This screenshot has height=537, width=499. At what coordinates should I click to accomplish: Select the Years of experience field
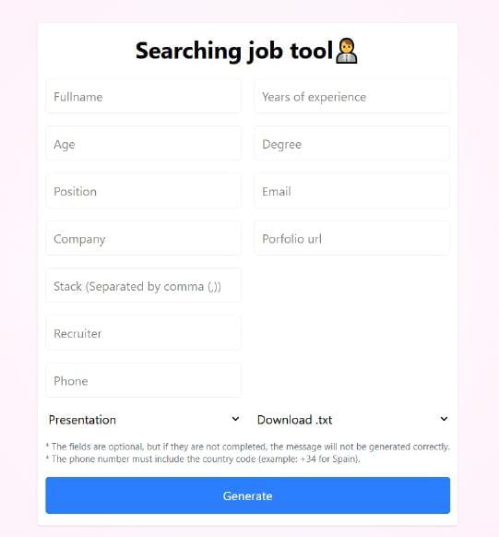coord(352,97)
